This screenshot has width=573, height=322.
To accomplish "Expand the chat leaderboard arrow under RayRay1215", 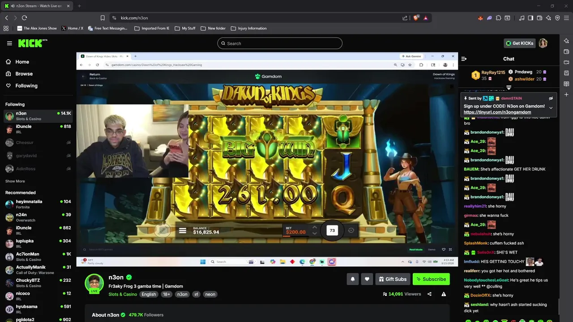I will pyautogui.click(x=509, y=87).
